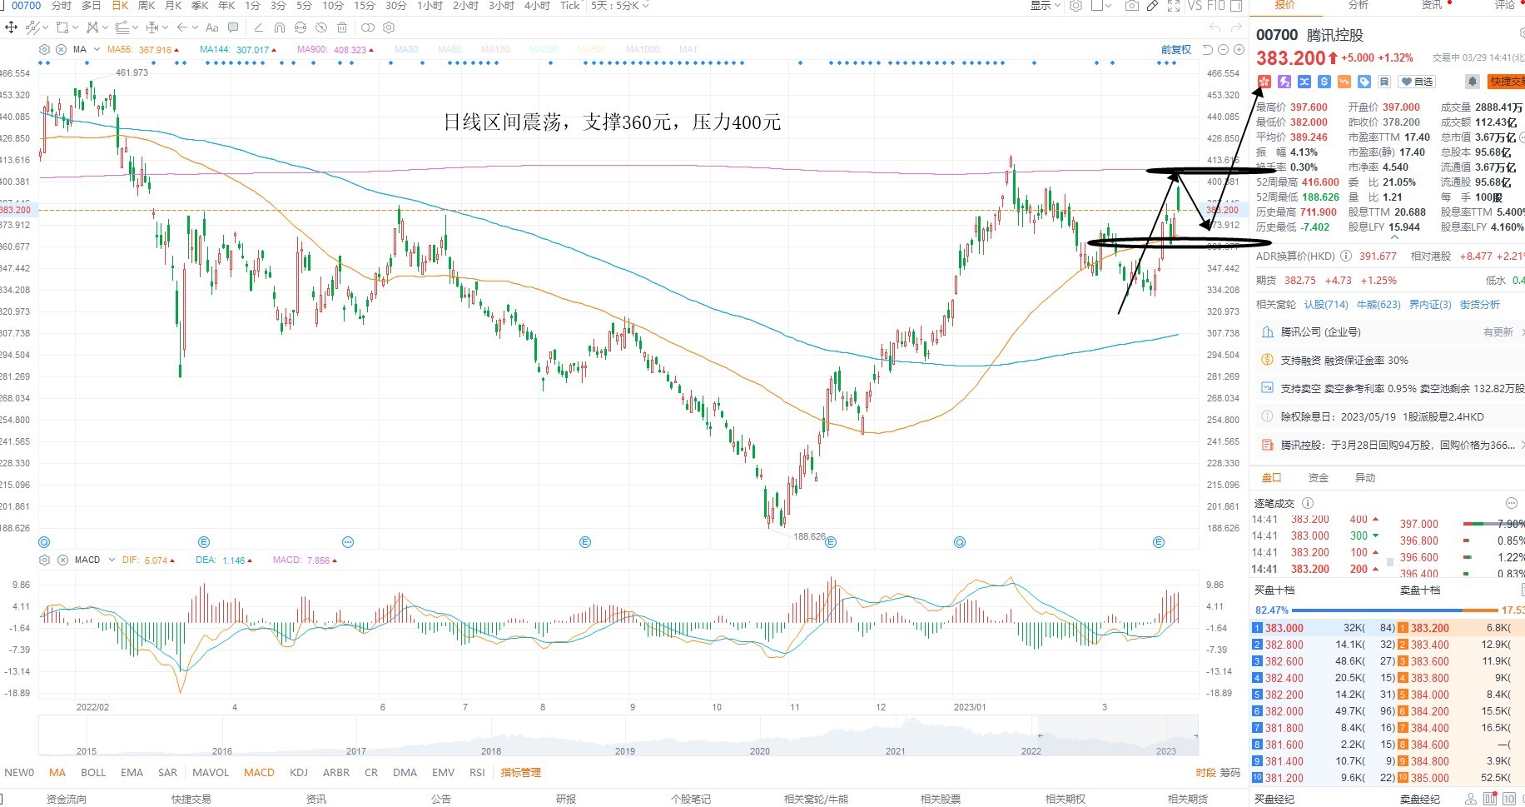The width and height of the screenshot is (1525, 807).
Task: Toggle hide all drawings eye icon
Action: point(321,27)
